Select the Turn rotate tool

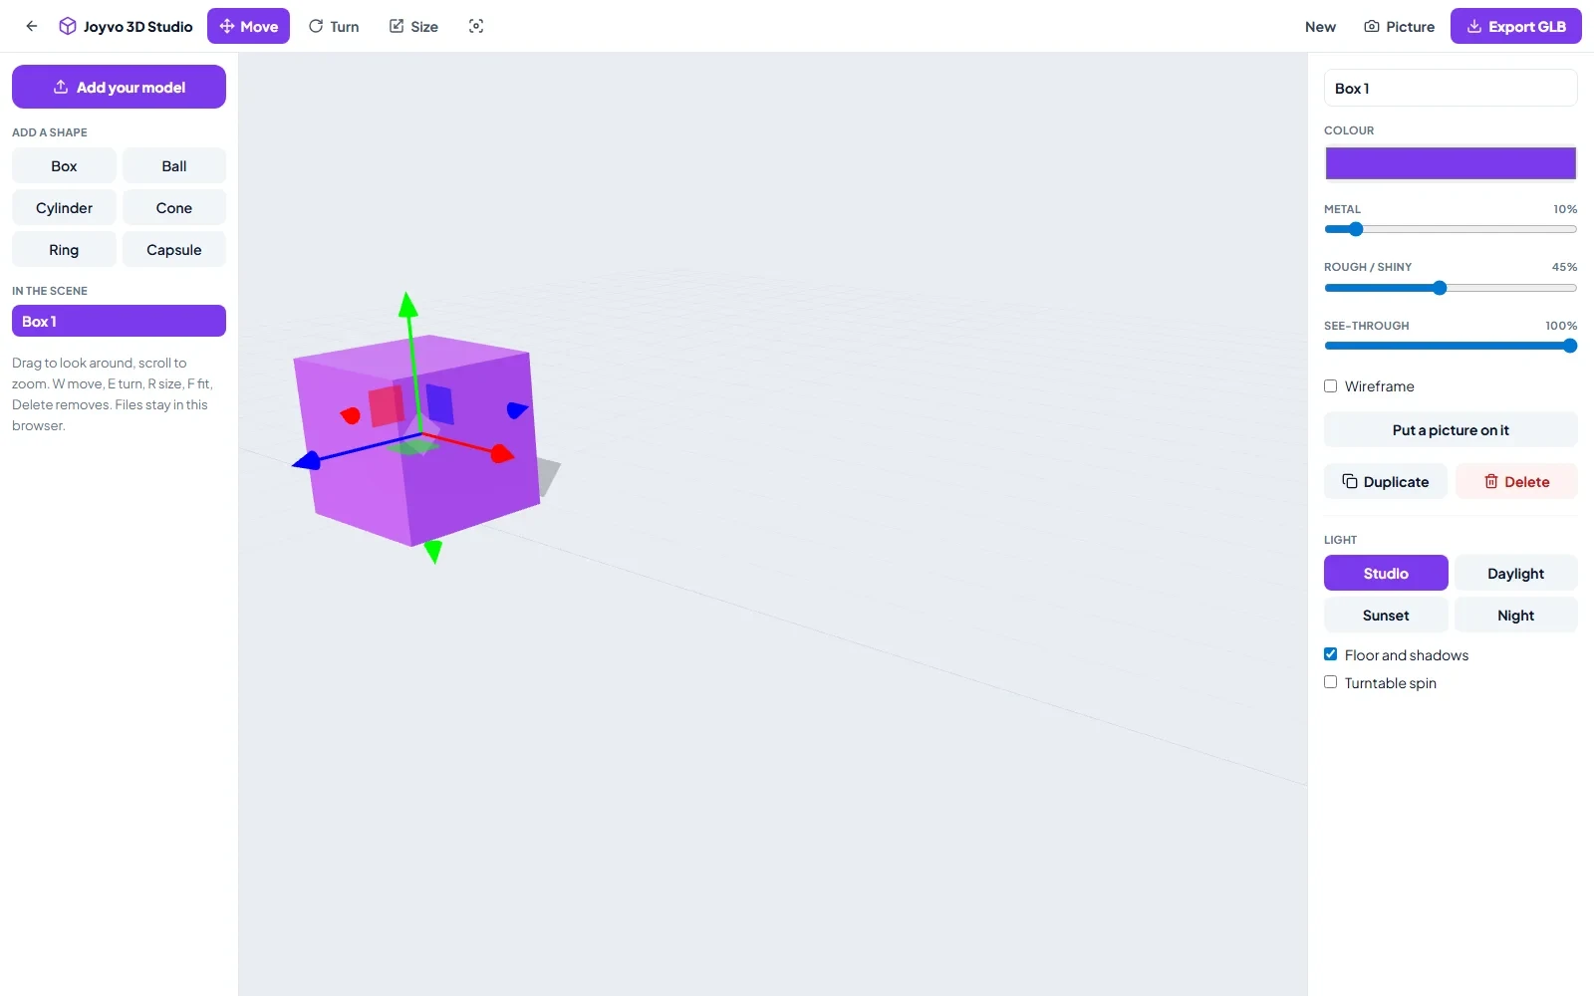(334, 26)
